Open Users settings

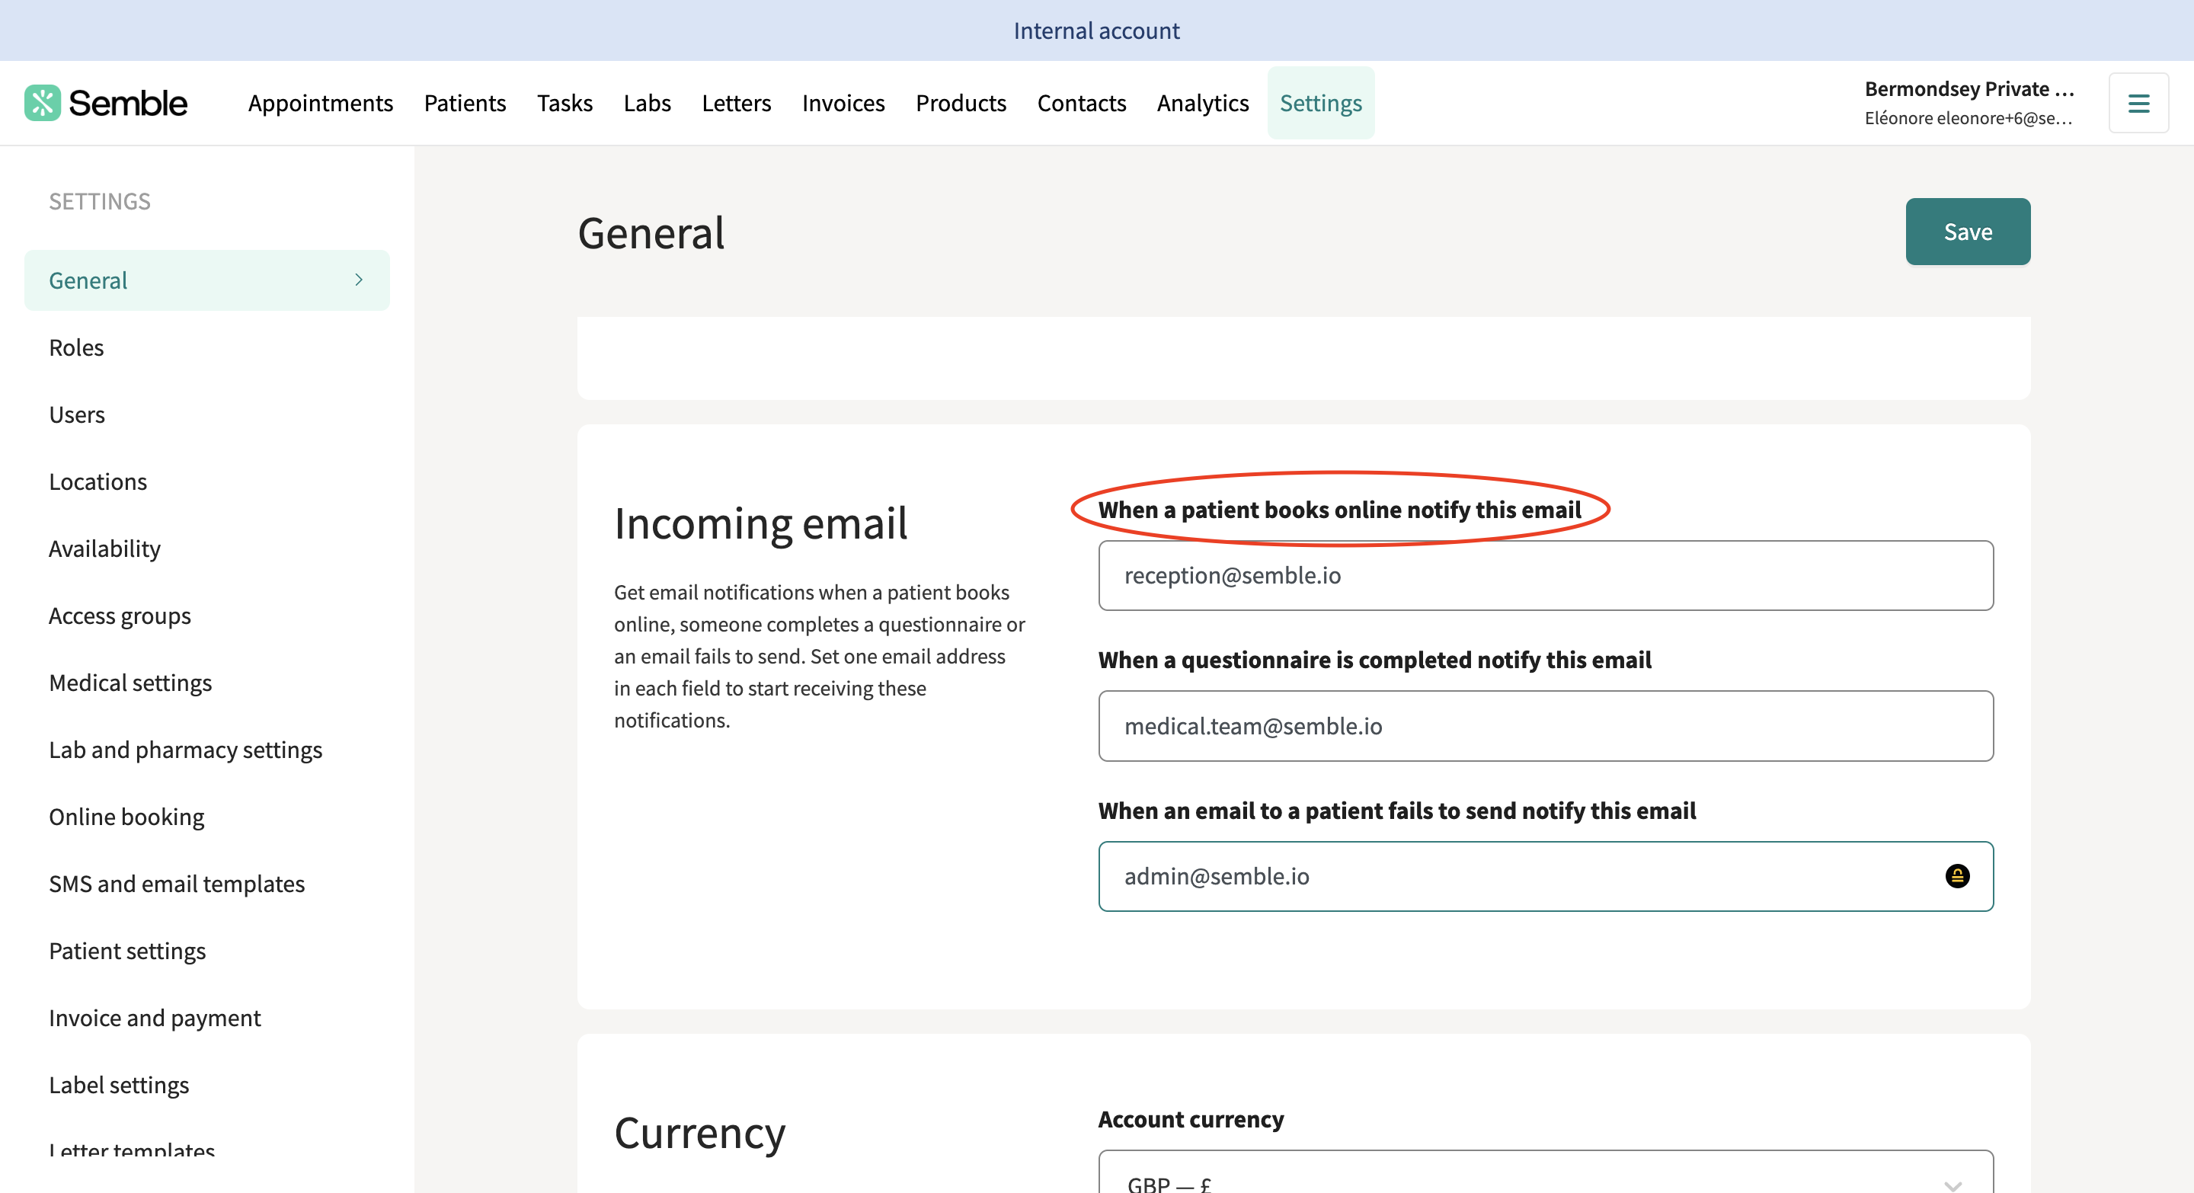tap(77, 414)
